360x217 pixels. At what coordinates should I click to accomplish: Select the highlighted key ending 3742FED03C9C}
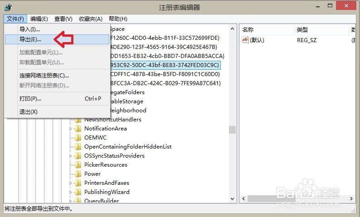(x=165, y=65)
